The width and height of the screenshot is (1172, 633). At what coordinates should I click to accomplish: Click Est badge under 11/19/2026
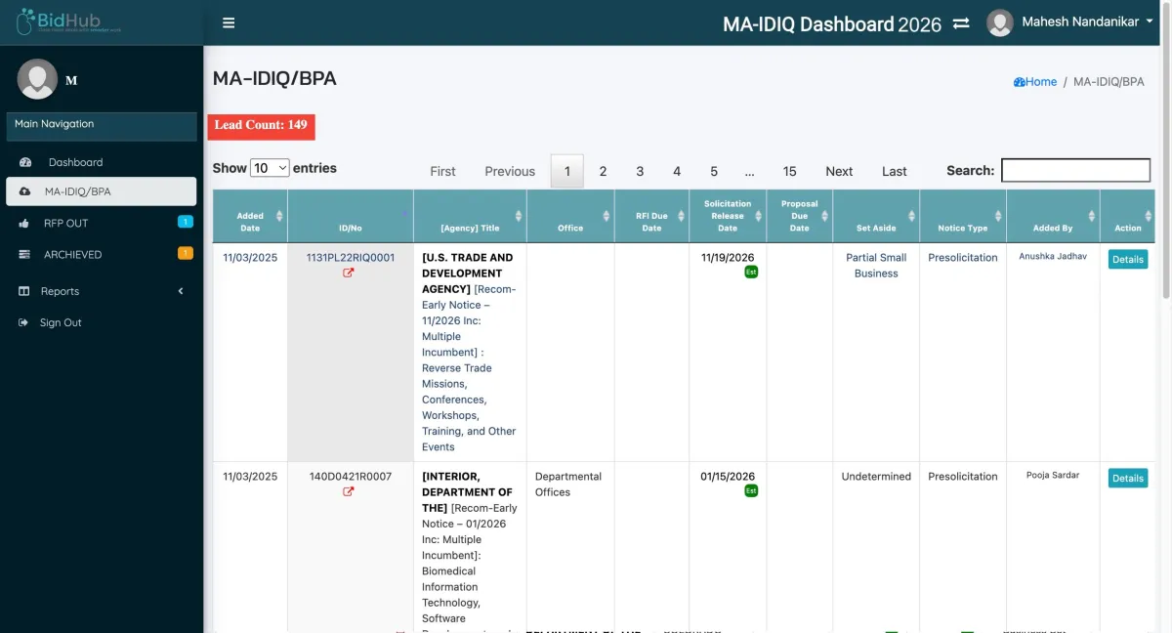pyautogui.click(x=751, y=272)
